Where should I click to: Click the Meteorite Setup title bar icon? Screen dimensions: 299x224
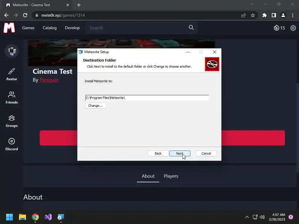point(81,52)
